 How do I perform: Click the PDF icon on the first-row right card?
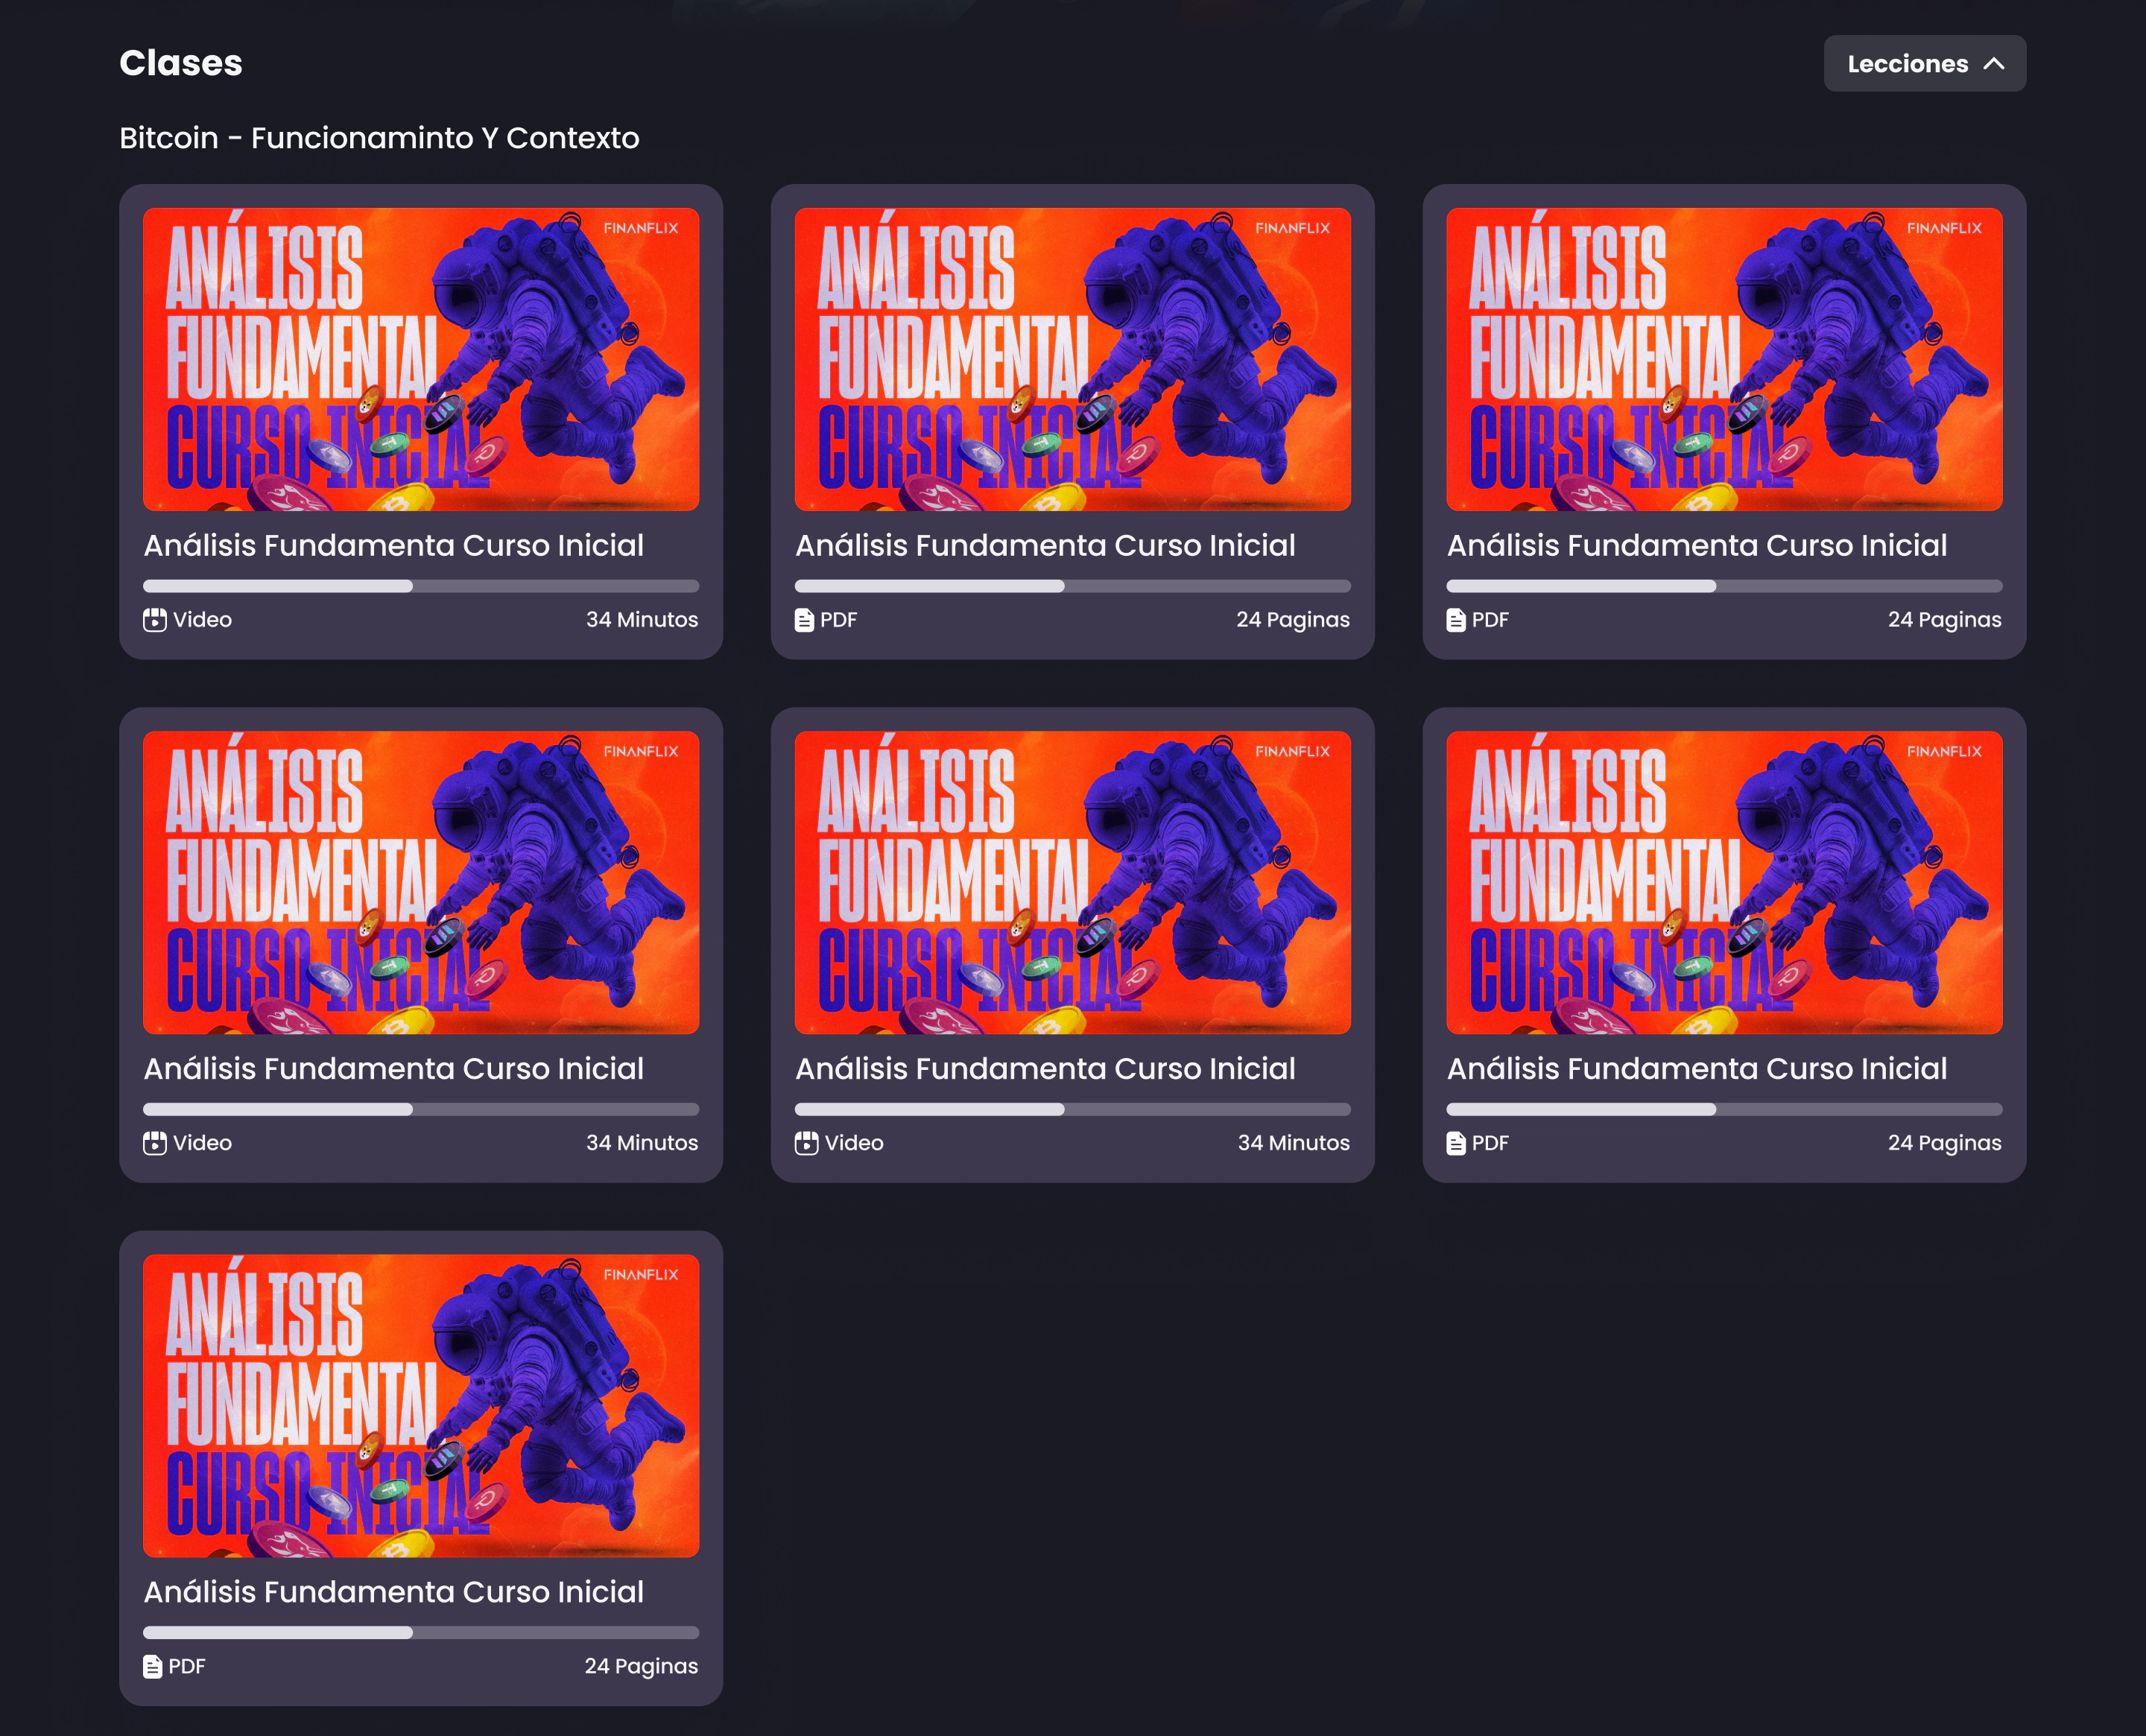click(1456, 620)
